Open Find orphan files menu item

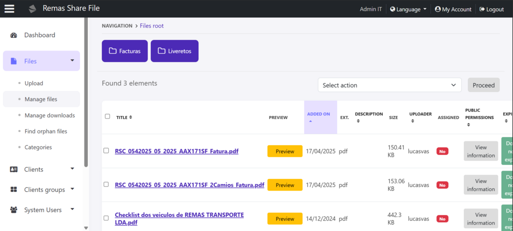(x=46, y=131)
